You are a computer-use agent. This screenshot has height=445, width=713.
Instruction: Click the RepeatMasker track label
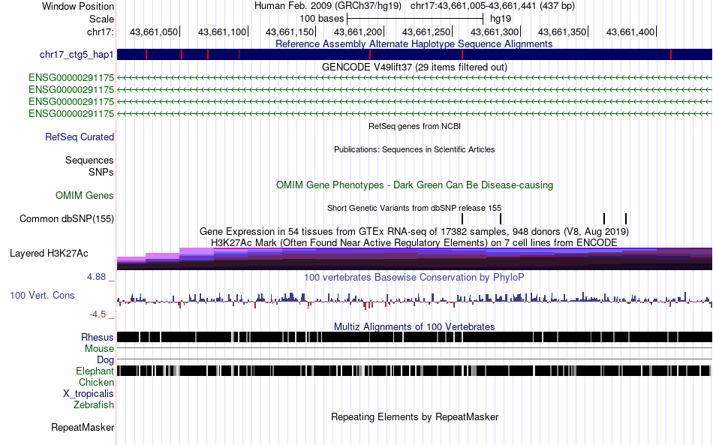83,427
